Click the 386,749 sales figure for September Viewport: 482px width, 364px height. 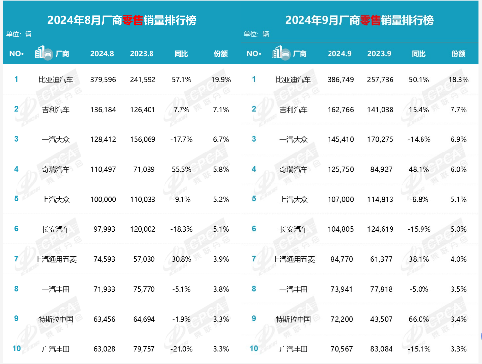[x=340, y=79]
